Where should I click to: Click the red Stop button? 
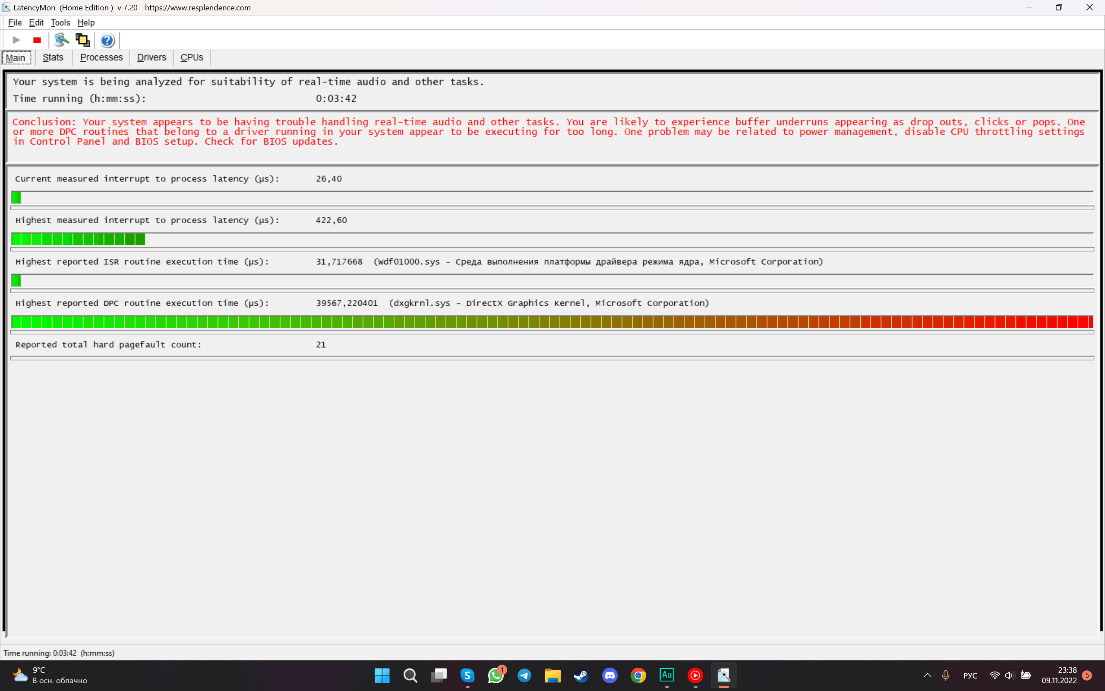click(36, 40)
